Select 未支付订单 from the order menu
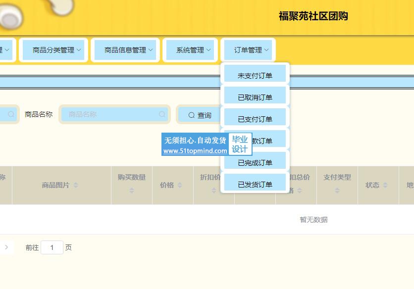 click(255, 76)
